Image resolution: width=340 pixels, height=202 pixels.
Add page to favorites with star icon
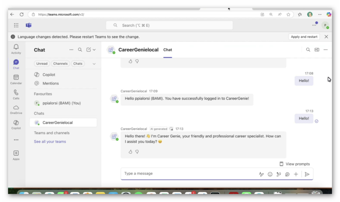288,15
